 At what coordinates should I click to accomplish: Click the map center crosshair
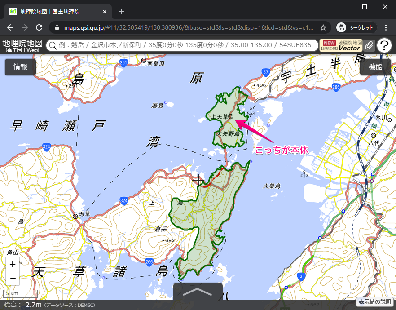(198, 181)
